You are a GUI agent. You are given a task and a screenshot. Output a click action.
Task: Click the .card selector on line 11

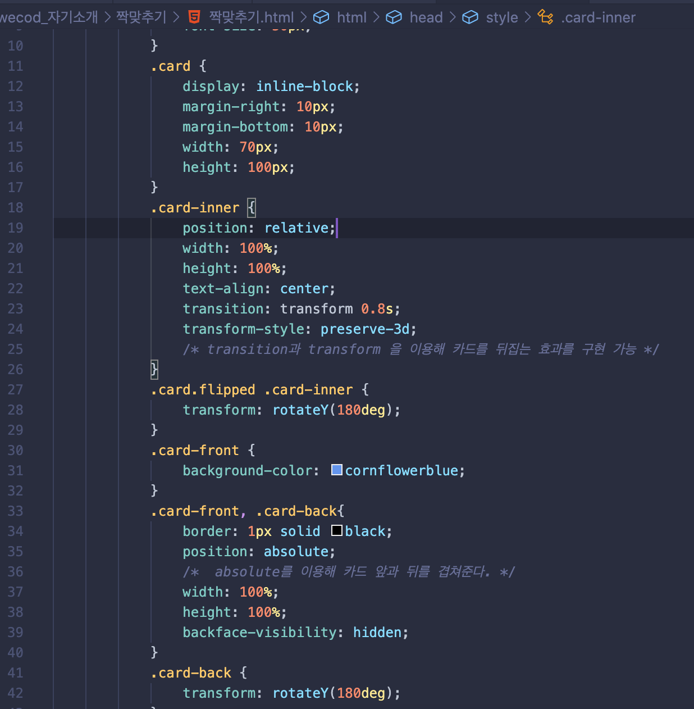(171, 66)
